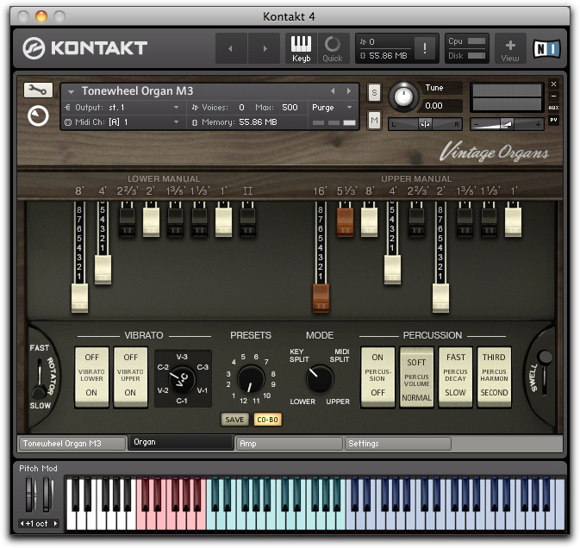This screenshot has height=548, width=580.
Task: Click upper manual 4' drawbar handle
Action: point(392,270)
